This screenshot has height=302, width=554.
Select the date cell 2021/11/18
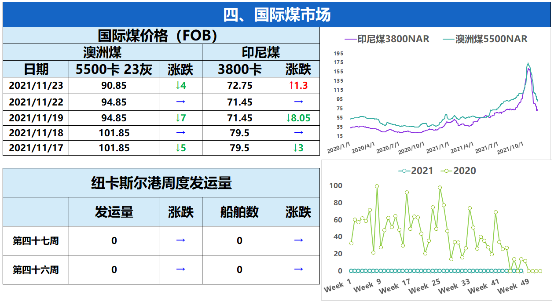point(36,133)
